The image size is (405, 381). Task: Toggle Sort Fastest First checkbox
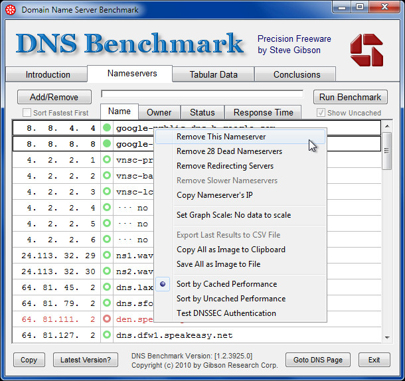(27, 113)
